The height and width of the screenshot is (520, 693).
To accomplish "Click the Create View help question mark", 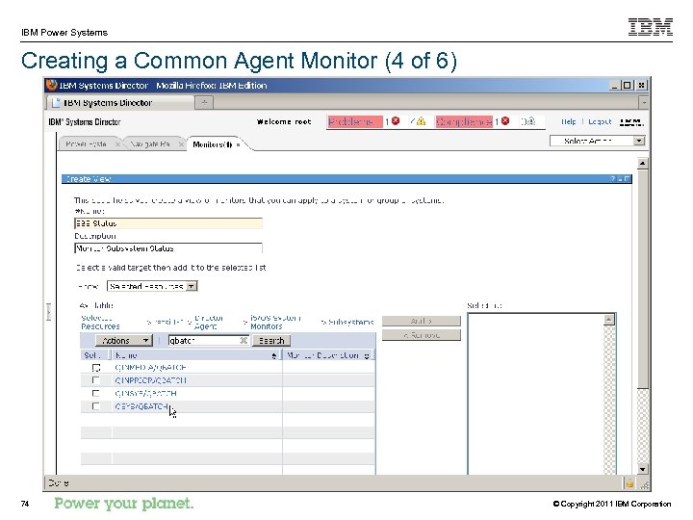I will pyautogui.click(x=612, y=179).
